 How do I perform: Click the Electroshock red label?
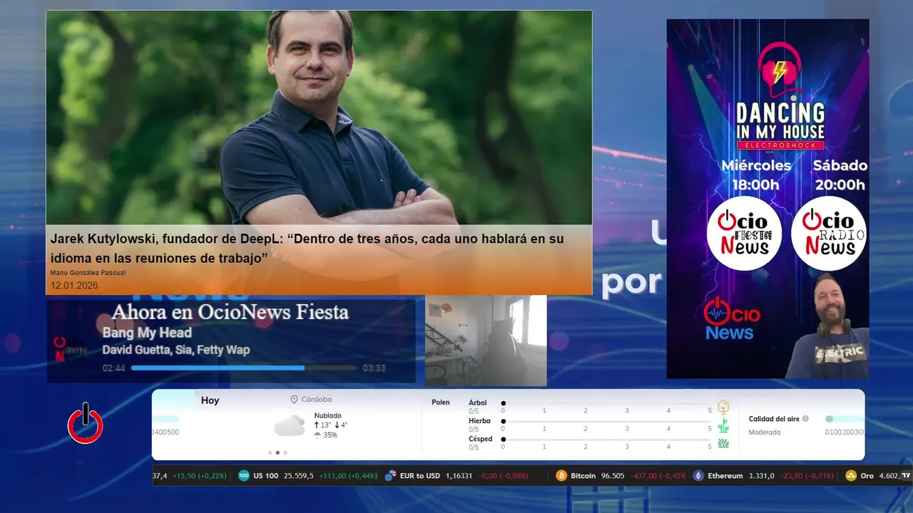pos(780,145)
